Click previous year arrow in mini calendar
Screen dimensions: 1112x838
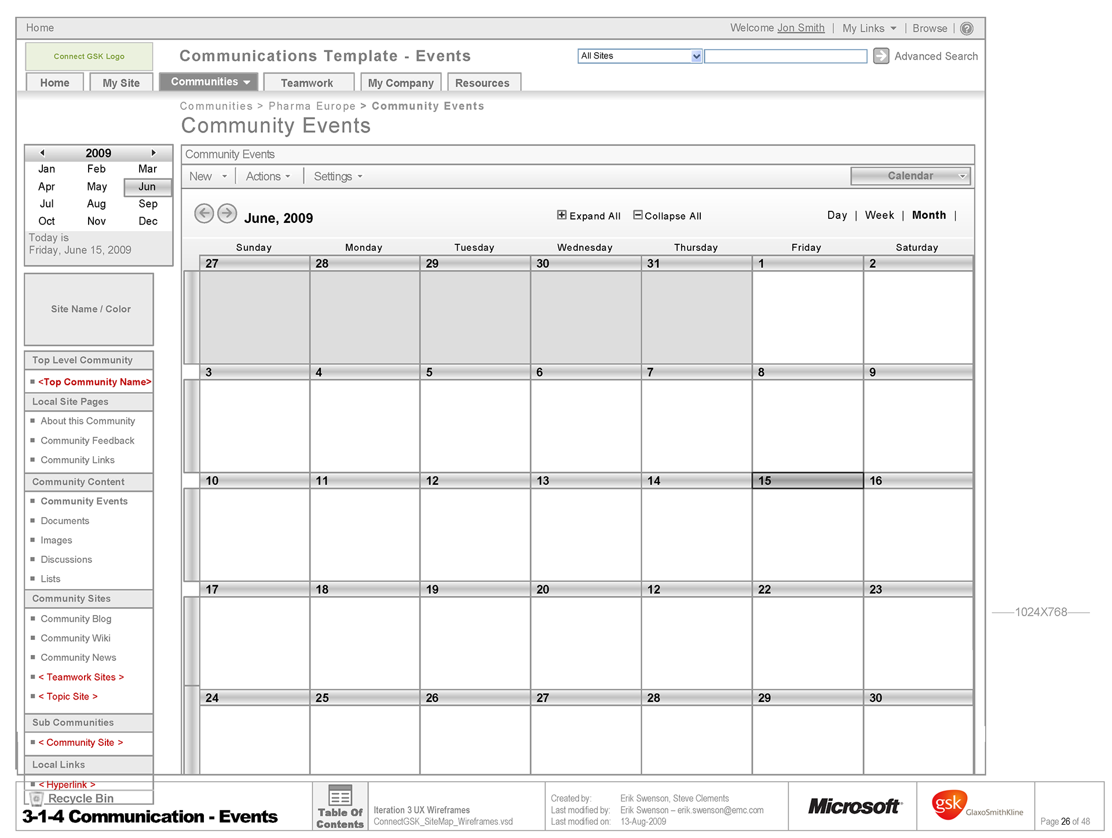tap(42, 153)
